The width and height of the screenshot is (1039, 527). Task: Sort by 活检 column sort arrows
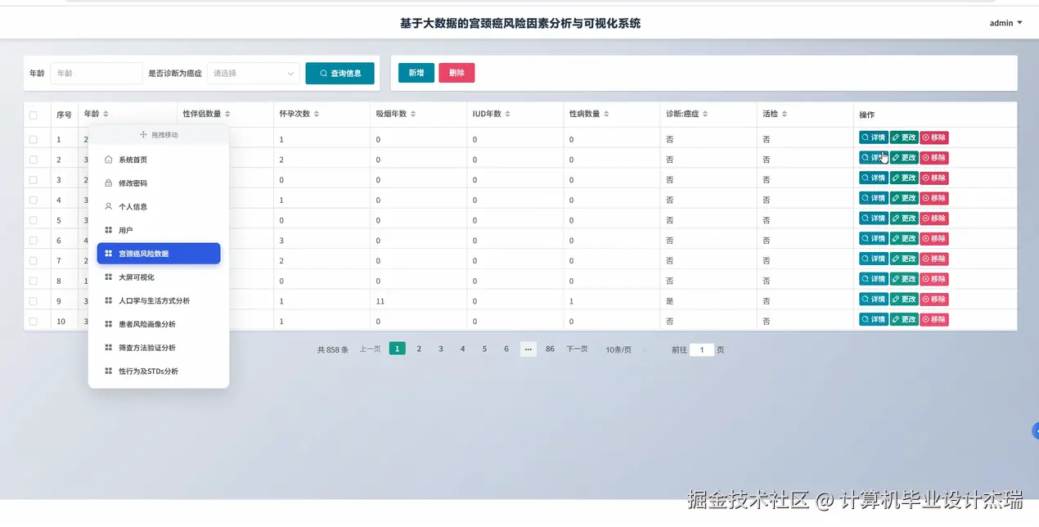[x=784, y=115]
